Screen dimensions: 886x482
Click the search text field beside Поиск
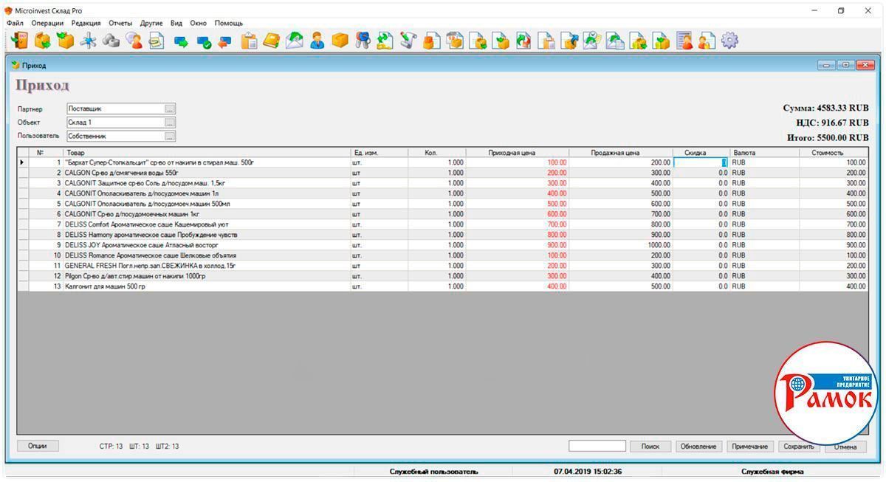(597, 447)
